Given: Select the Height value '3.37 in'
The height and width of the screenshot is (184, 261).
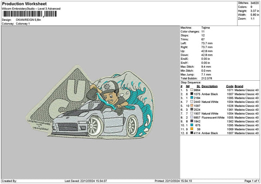Looking at the screenshot, I should point(254,11).
